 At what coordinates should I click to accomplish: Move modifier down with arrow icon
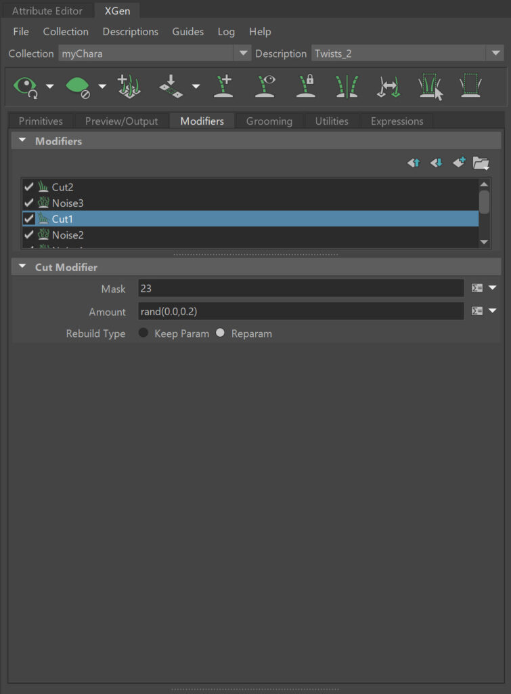(x=437, y=163)
